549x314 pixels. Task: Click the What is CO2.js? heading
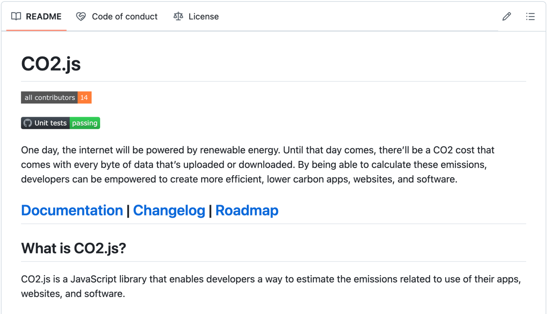(73, 248)
